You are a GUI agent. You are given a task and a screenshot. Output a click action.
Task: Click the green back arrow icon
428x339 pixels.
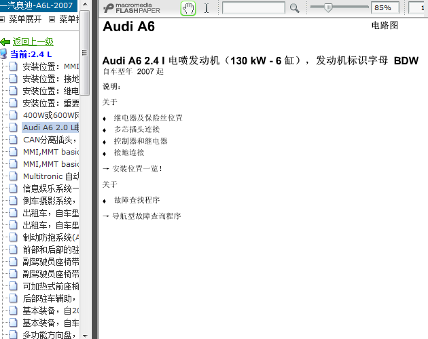point(5,42)
